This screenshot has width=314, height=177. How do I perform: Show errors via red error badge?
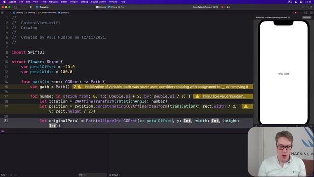pos(223,7)
